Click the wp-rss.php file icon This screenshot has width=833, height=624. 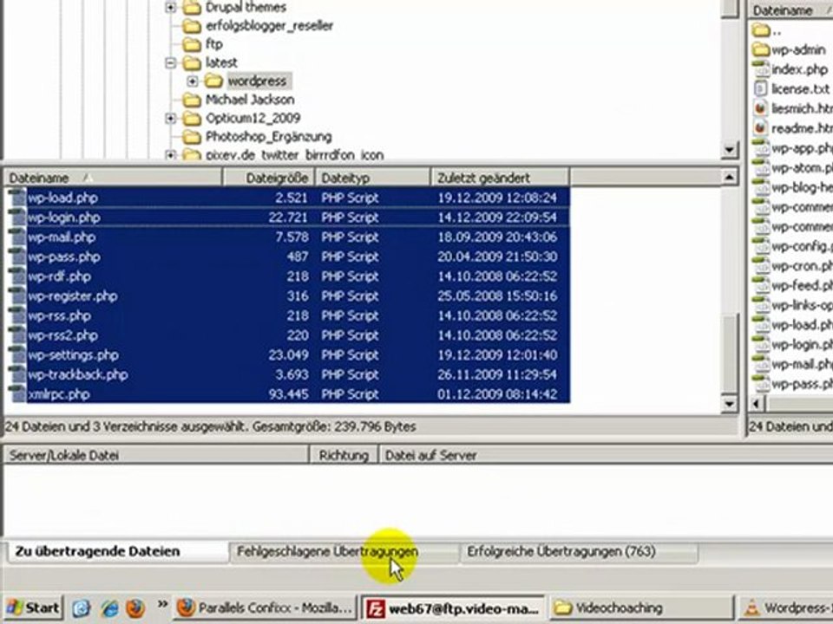(x=17, y=315)
